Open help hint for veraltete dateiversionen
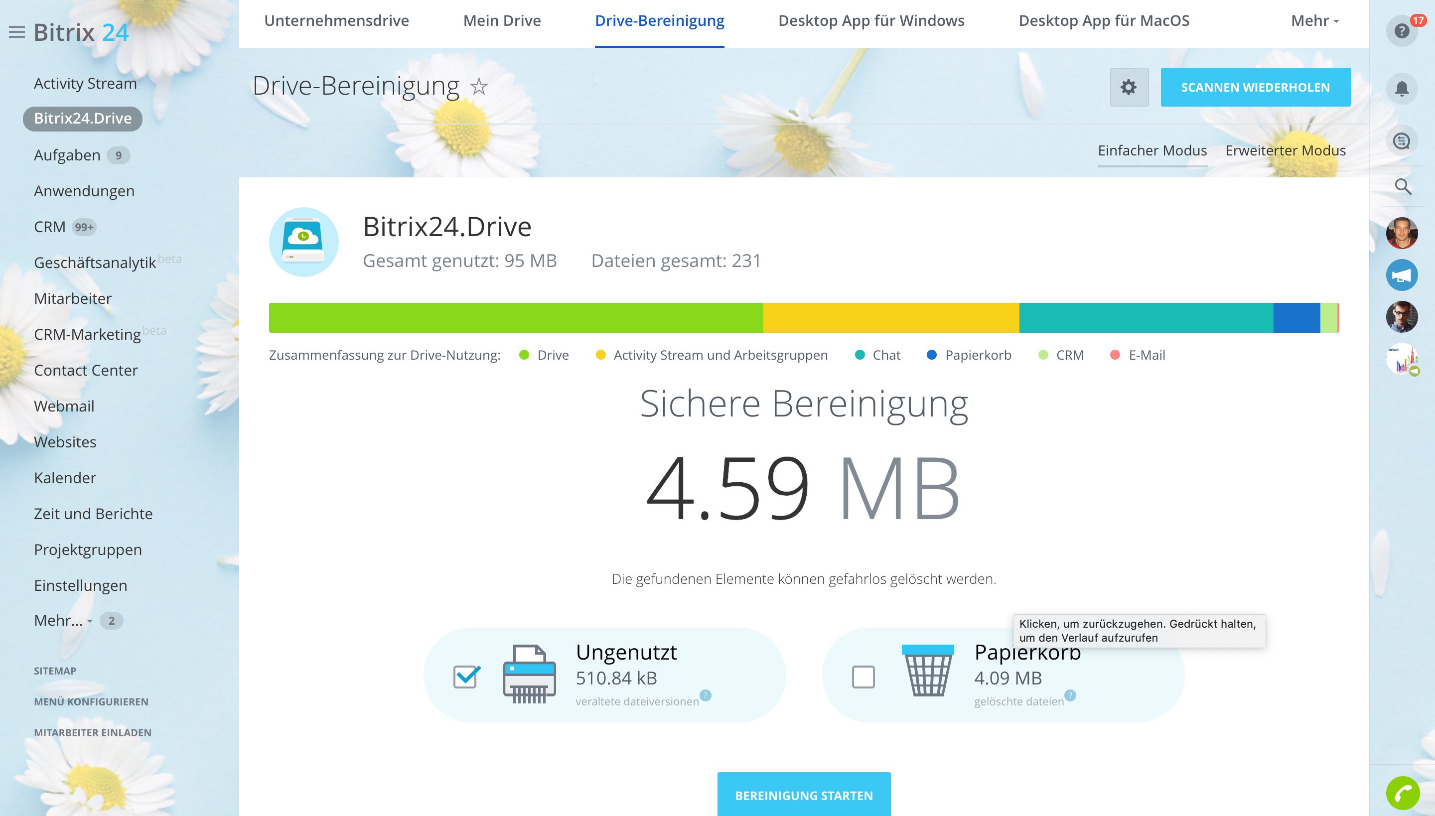 coord(706,695)
